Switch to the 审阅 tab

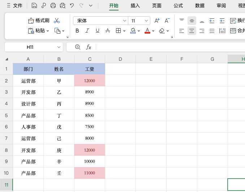(x=221, y=6)
